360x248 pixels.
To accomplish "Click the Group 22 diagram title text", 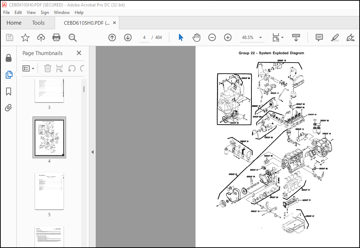I will (x=271, y=53).
